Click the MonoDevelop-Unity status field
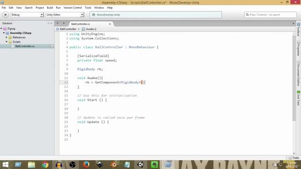The image size is (301, 169). coord(156,15)
